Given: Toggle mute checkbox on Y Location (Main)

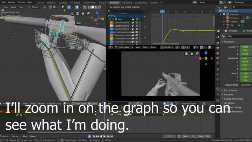Looking at the screenshot, I should click(137, 26).
